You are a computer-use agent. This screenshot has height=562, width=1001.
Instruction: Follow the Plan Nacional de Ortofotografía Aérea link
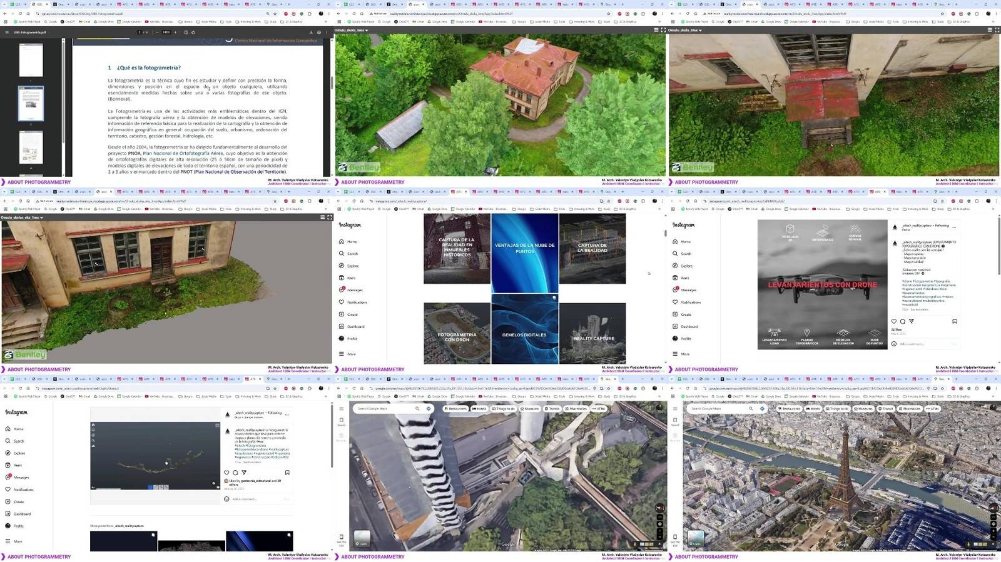[183, 153]
